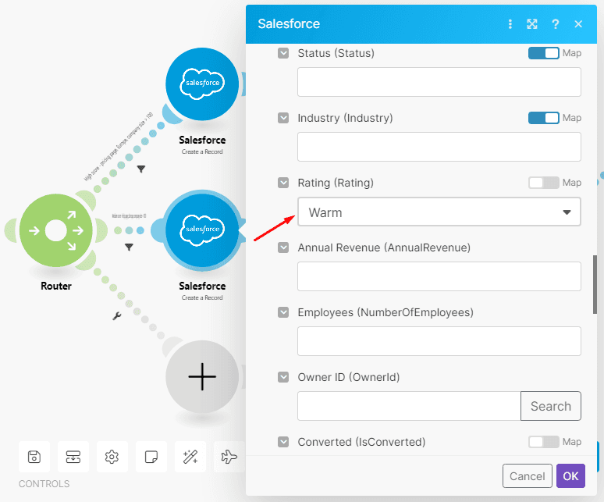Click the Search button for Owner ID
604x502 pixels.
coord(550,406)
